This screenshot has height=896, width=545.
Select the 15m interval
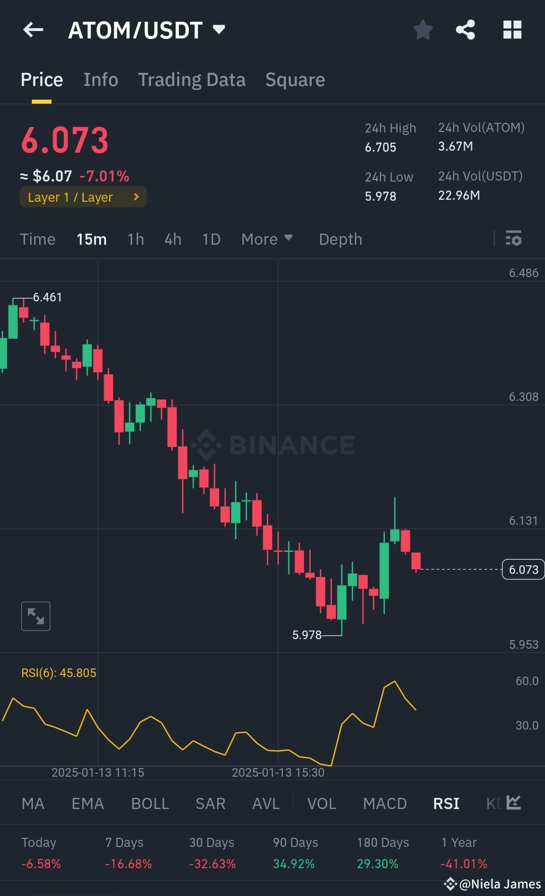[x=91, y=239]
